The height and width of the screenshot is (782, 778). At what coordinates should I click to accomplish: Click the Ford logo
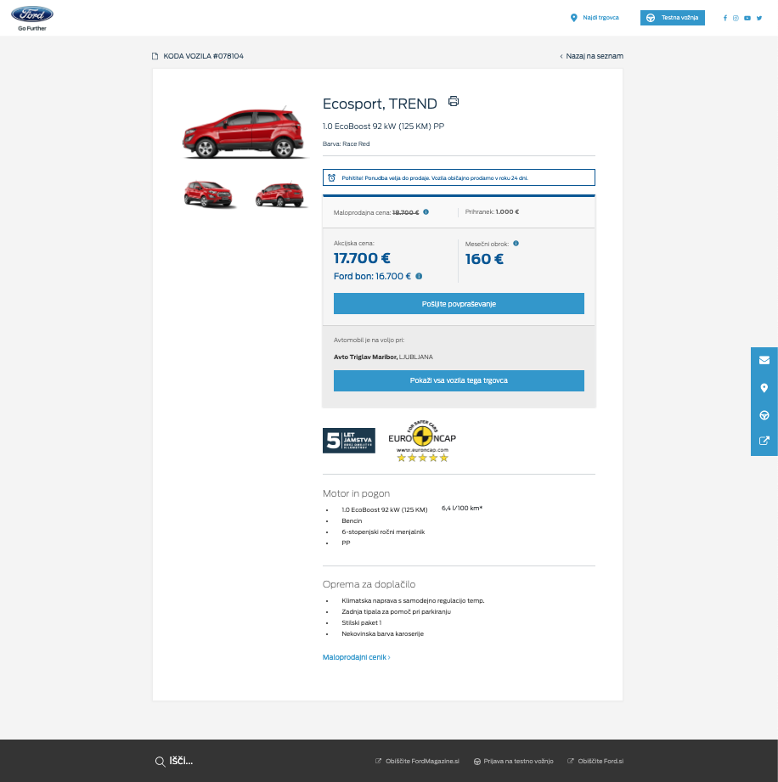tap(32, 19)
